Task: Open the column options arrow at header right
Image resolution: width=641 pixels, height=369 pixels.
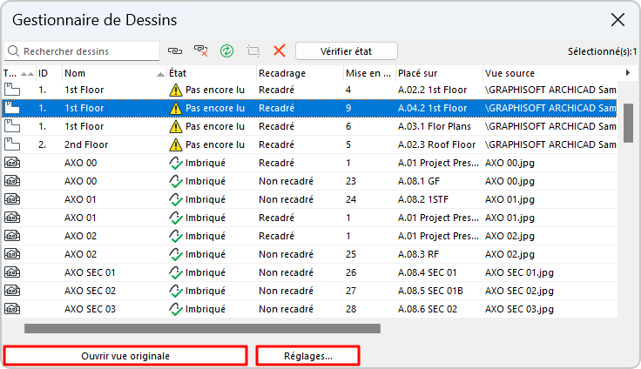Action: (628, 73)
